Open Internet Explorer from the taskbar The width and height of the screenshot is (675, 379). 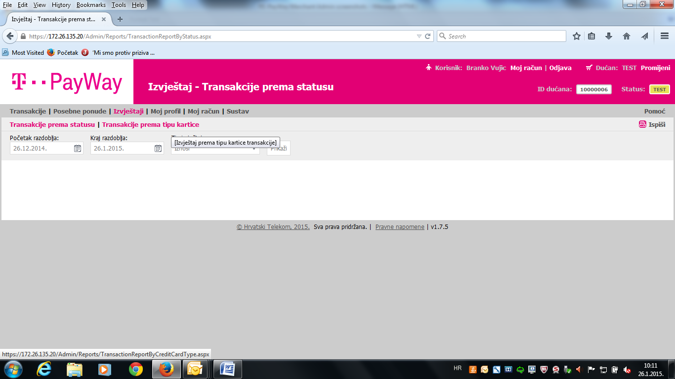(44, 369)
